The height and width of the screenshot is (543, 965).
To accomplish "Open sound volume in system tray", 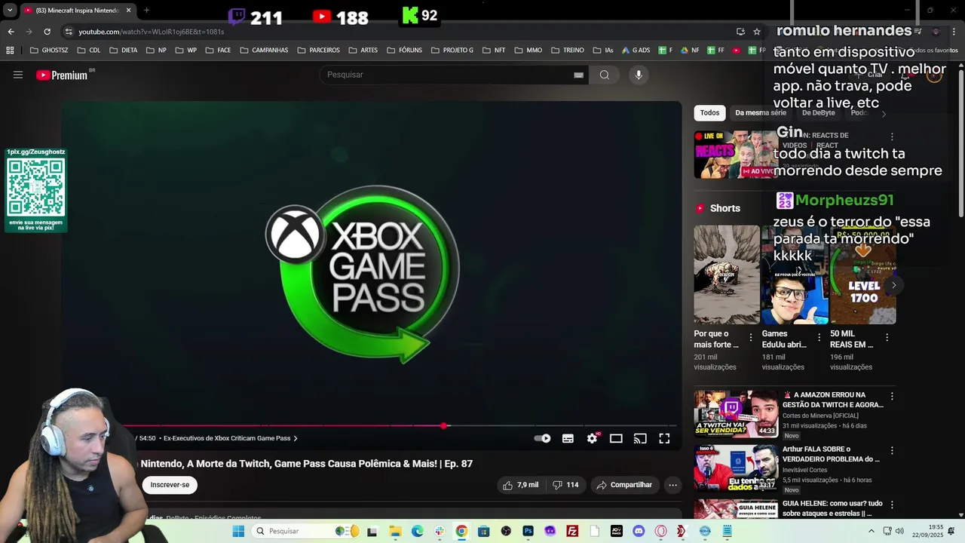I will (x=899, y=531).
